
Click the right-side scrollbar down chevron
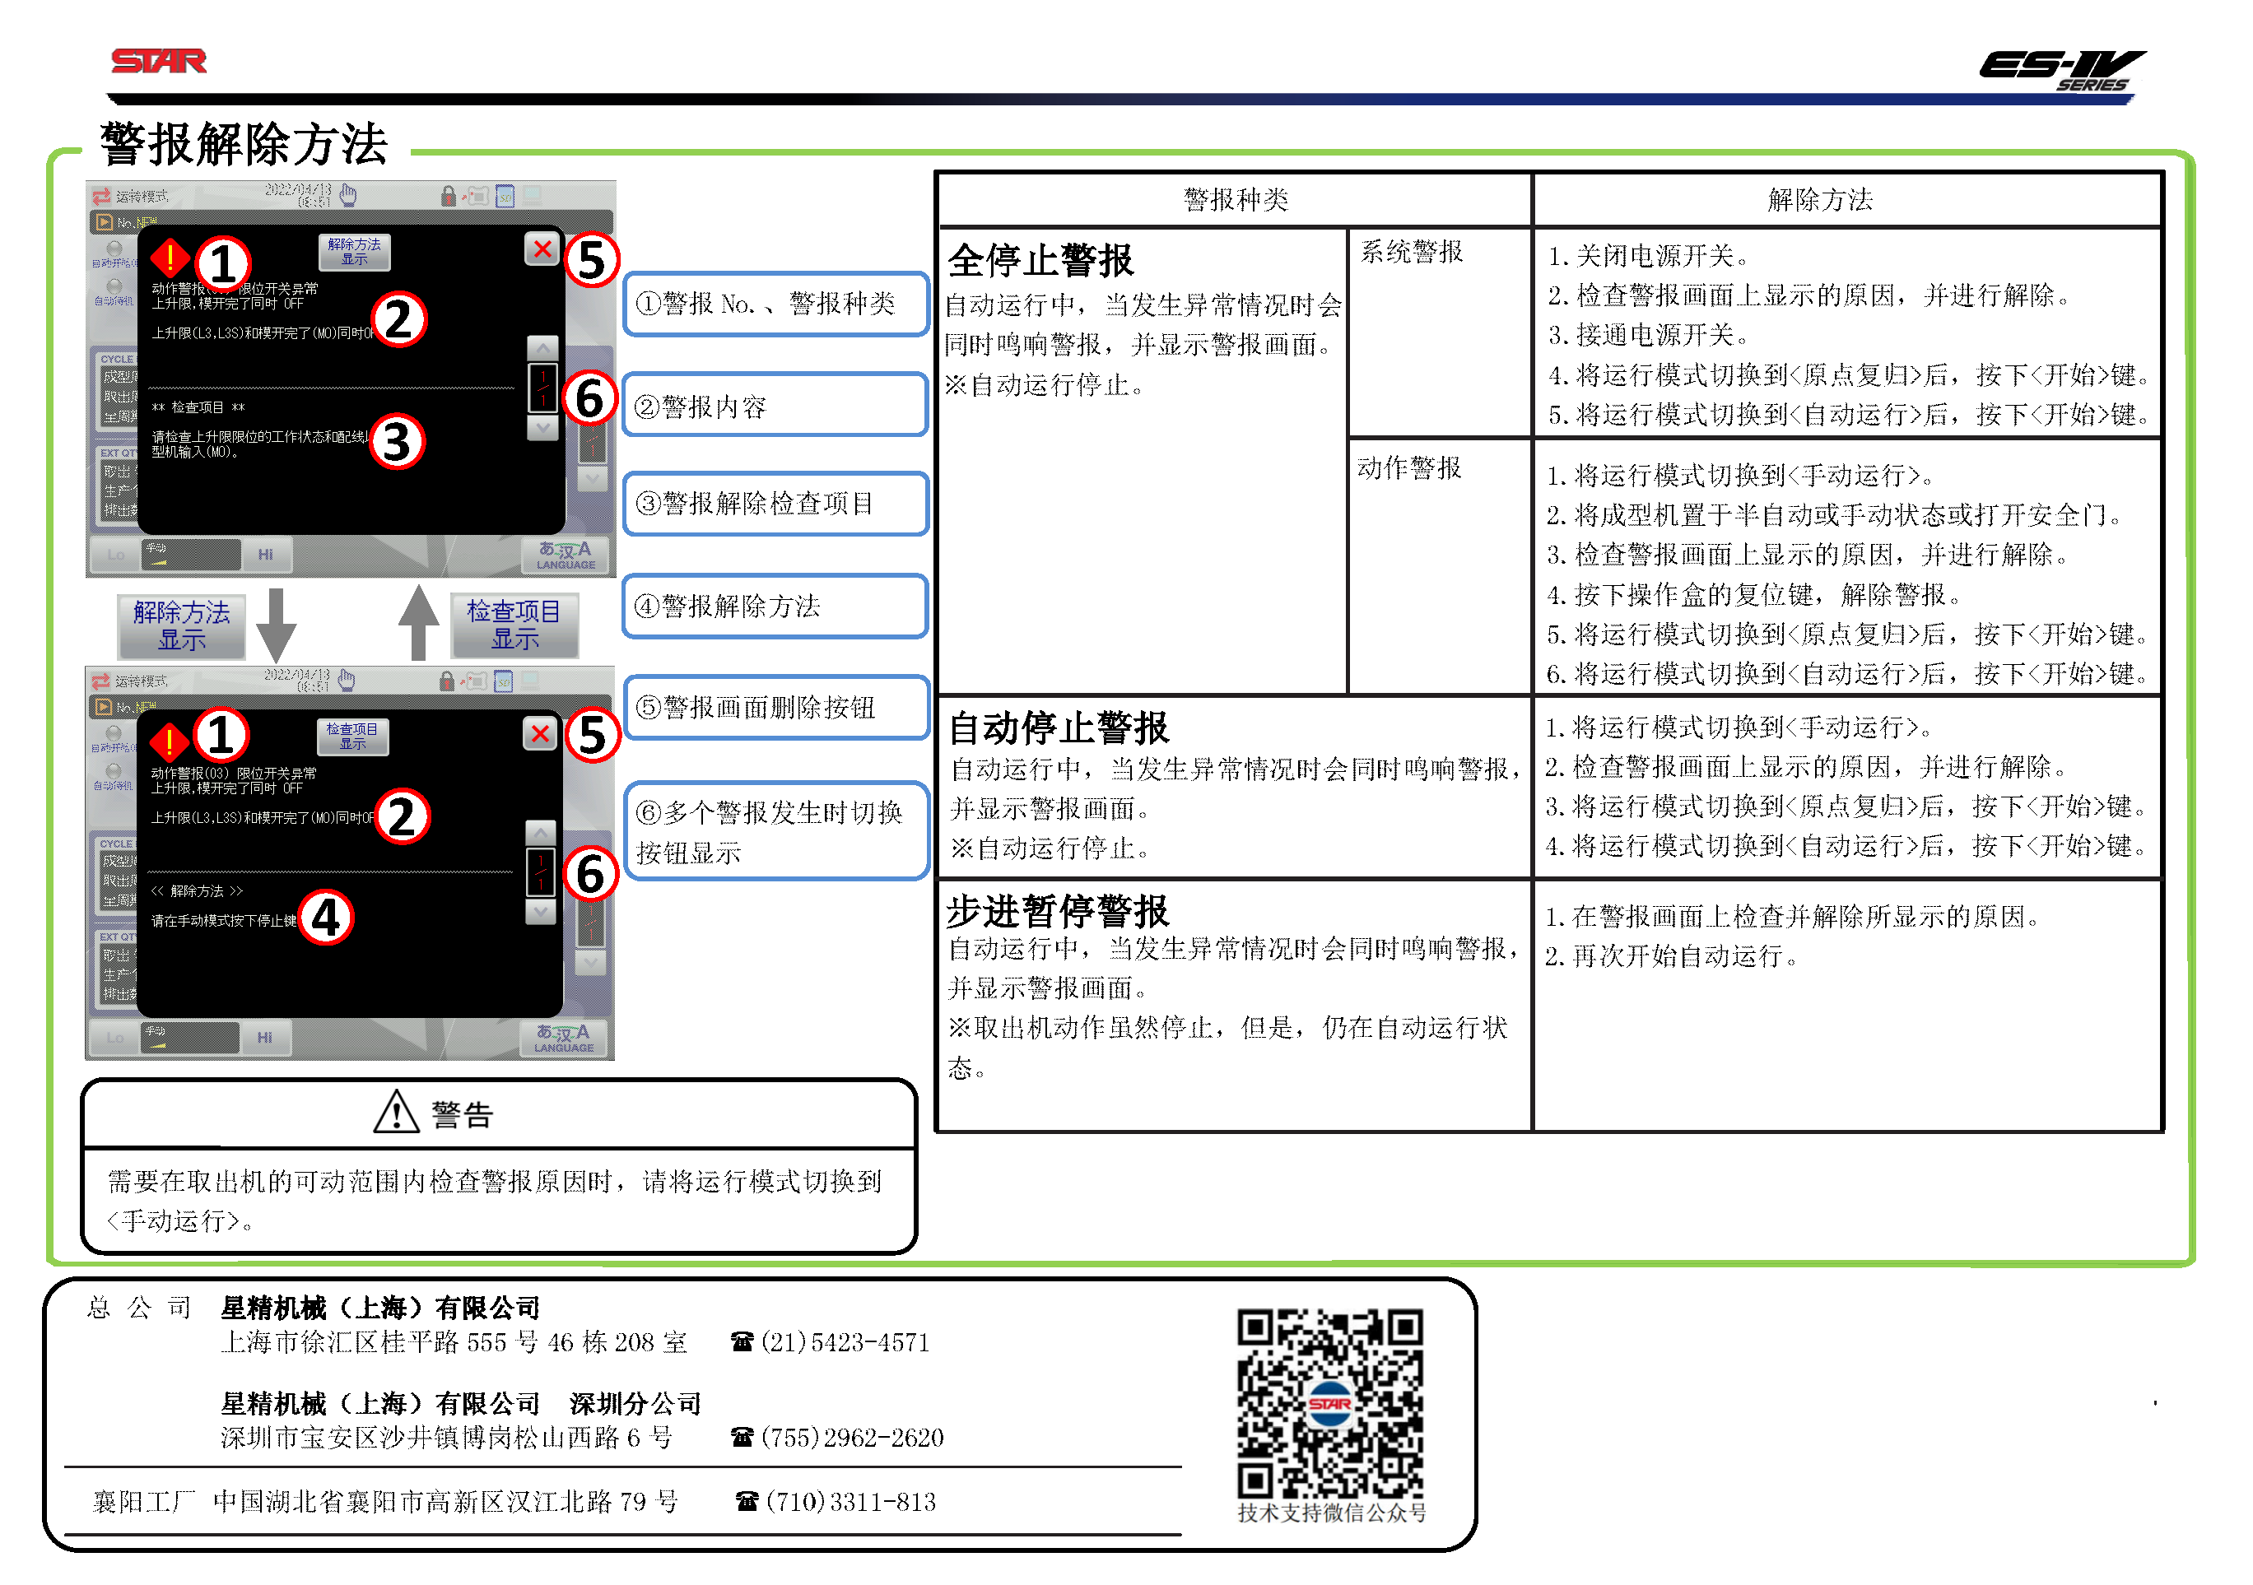tap(592, 479)
